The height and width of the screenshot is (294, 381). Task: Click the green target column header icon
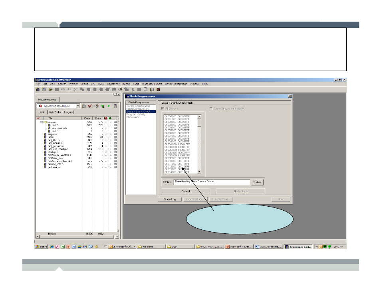tap(110, 118)
